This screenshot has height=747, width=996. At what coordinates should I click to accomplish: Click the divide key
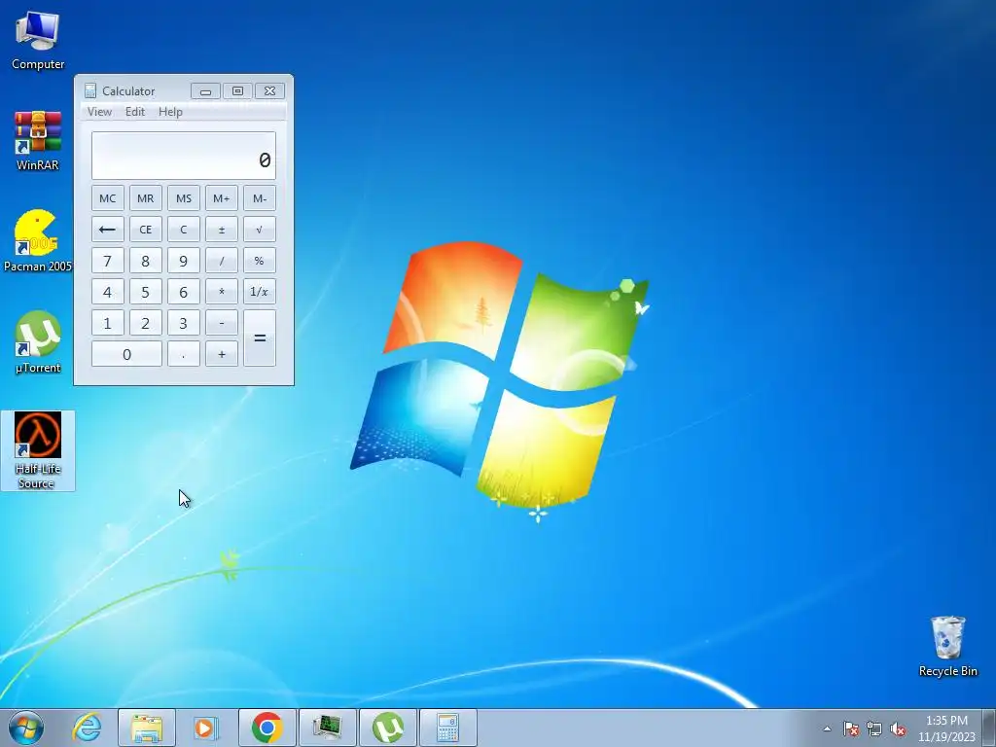coord(222,261)
